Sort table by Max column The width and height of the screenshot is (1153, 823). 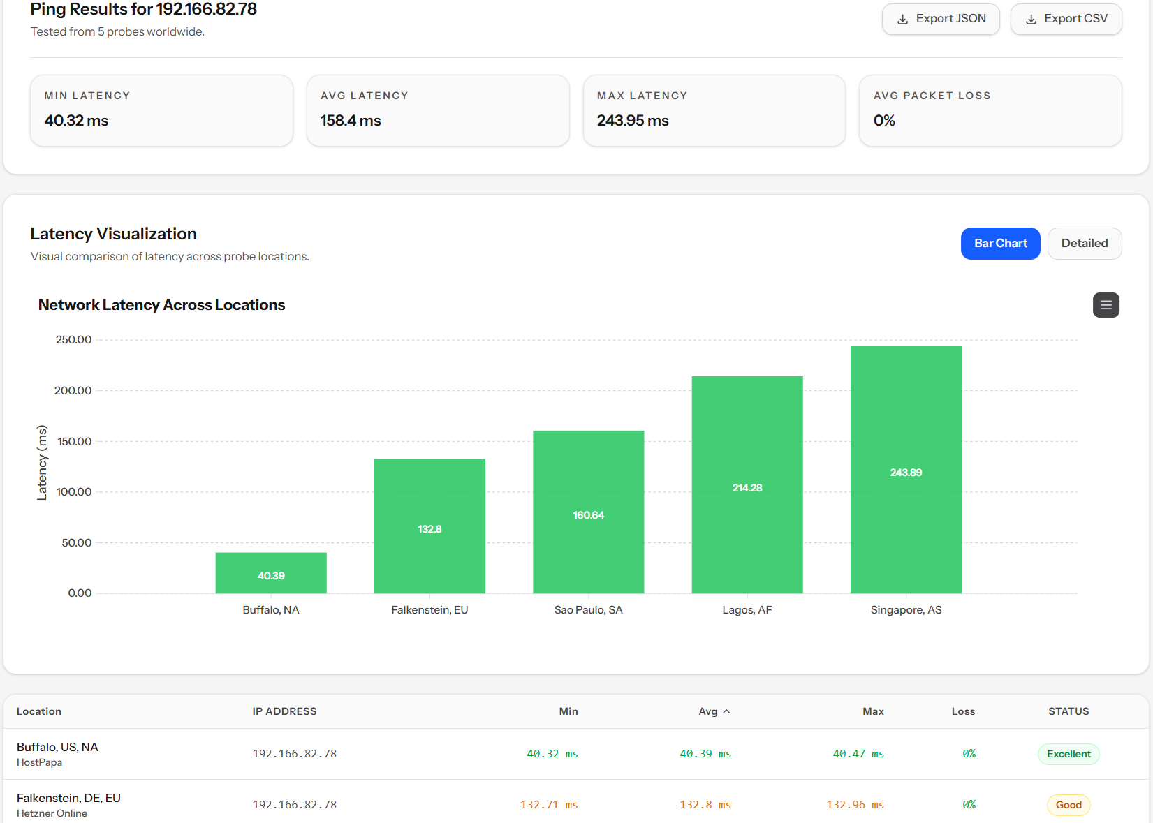[x=873, y=711]
